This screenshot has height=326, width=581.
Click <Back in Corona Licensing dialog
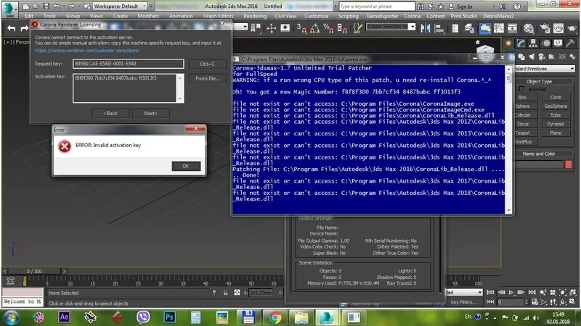pyautogui.click(x=110, y=113)
